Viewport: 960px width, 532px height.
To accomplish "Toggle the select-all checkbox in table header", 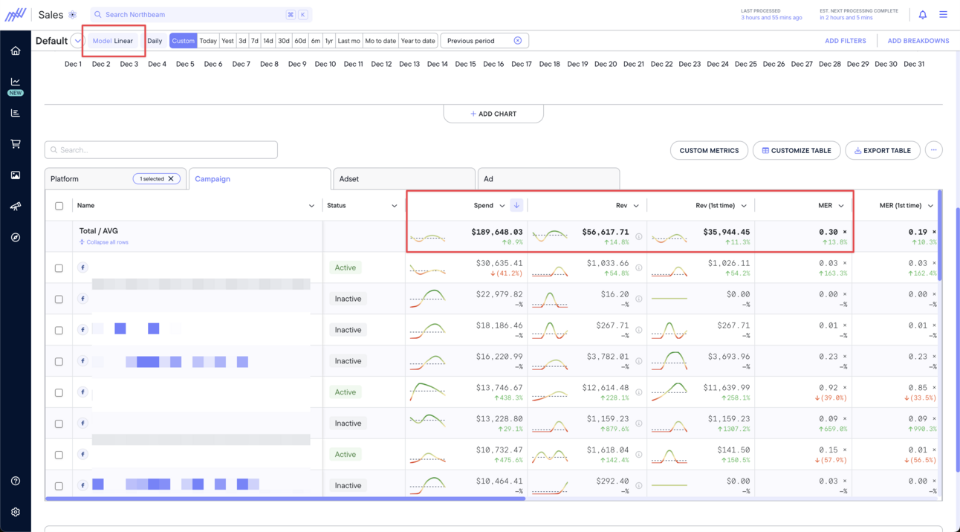I will [59, 206].
